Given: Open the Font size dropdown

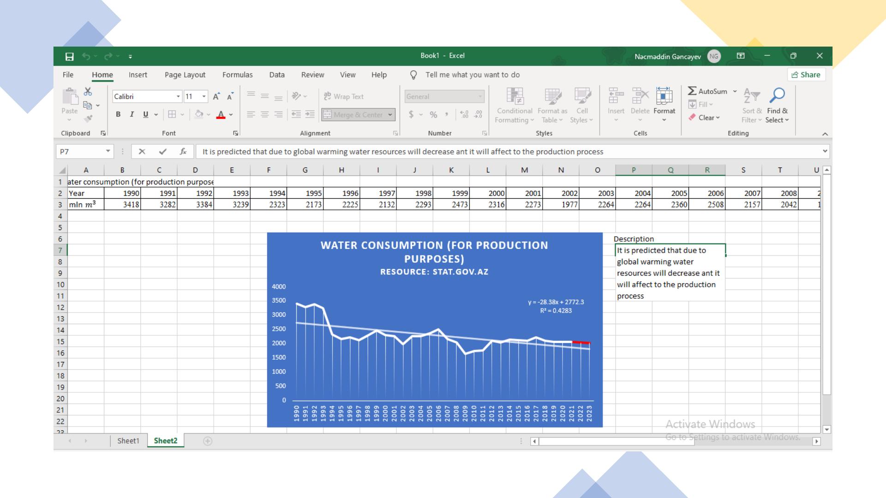Looking at the screenshot, I should click(x=204, y=96).
